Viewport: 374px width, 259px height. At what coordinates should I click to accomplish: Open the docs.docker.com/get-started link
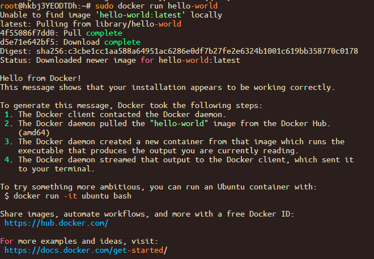(x=86, y=250)
